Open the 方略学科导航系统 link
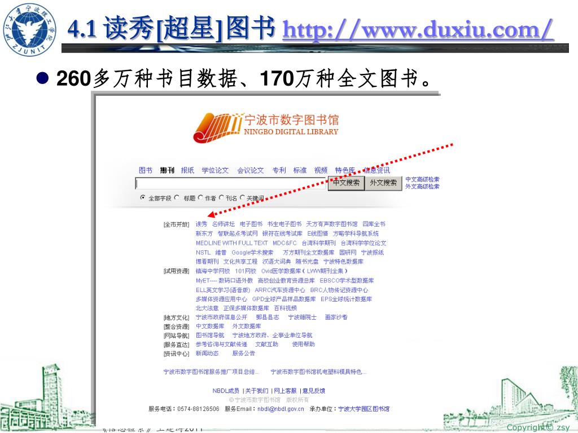The width and height of the screenshot is (578, 433). [x=356, y=233]
